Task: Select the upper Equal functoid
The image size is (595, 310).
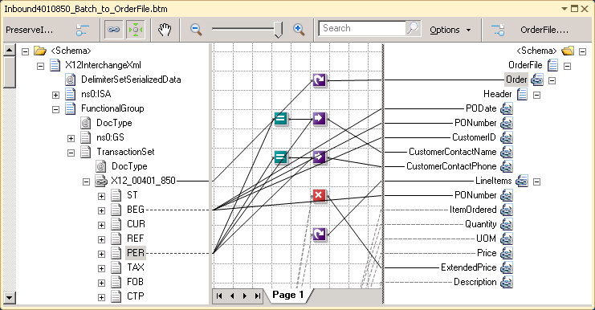Action: pos(280,119)
